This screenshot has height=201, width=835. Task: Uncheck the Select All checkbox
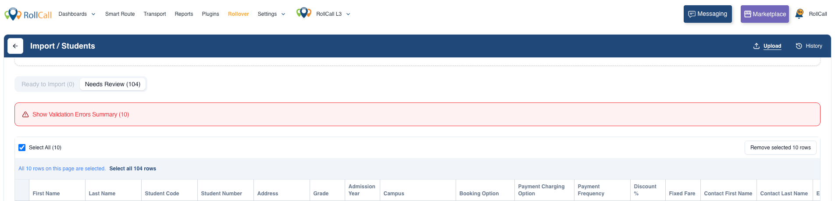click(22, 148)
